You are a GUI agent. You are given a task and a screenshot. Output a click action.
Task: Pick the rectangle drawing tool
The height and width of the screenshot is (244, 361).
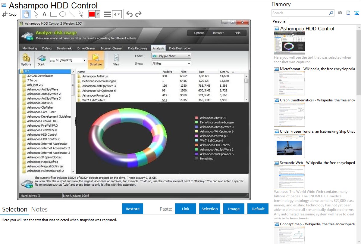tap(53, 14)
